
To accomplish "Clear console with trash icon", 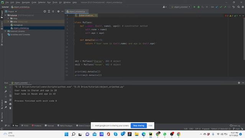I will [10, 108].
